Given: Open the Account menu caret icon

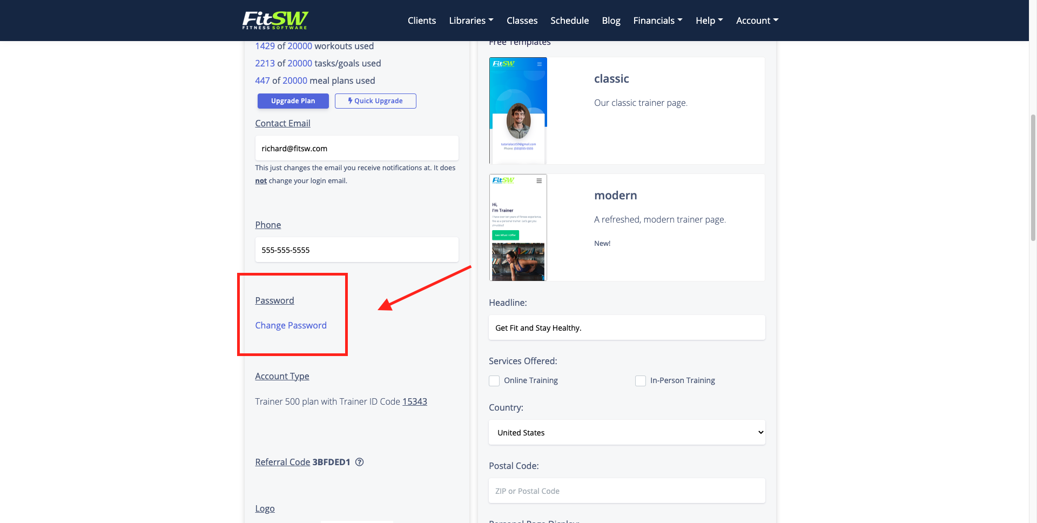Looking at the screenshot, I should 776,21.
